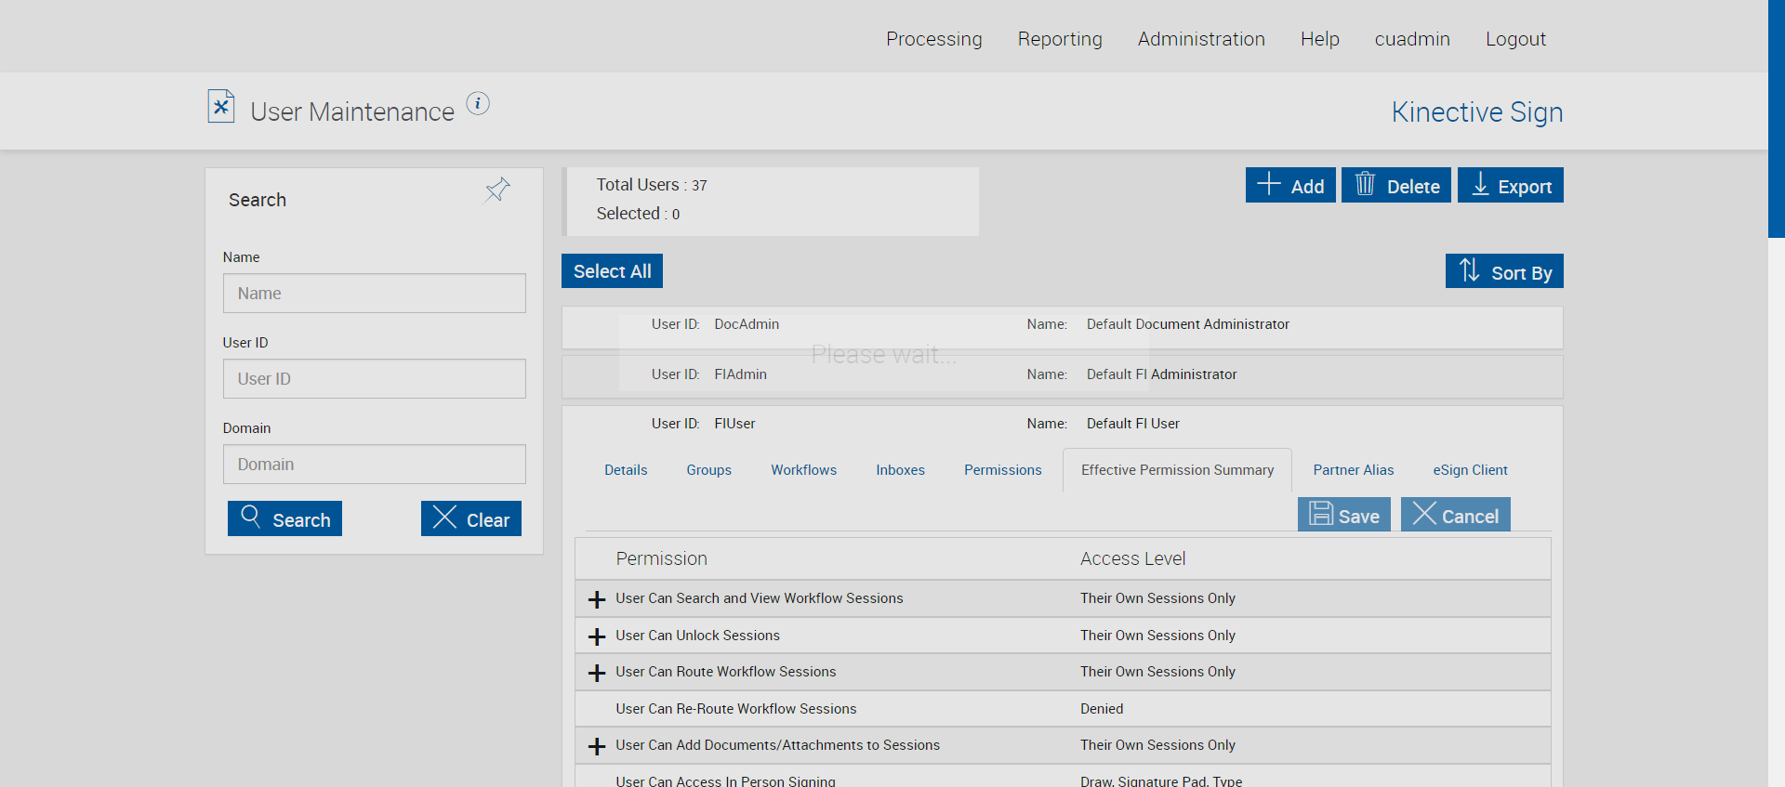Add a new user
Viewport: 1785px width, 787px height.
pos(1290,185)
